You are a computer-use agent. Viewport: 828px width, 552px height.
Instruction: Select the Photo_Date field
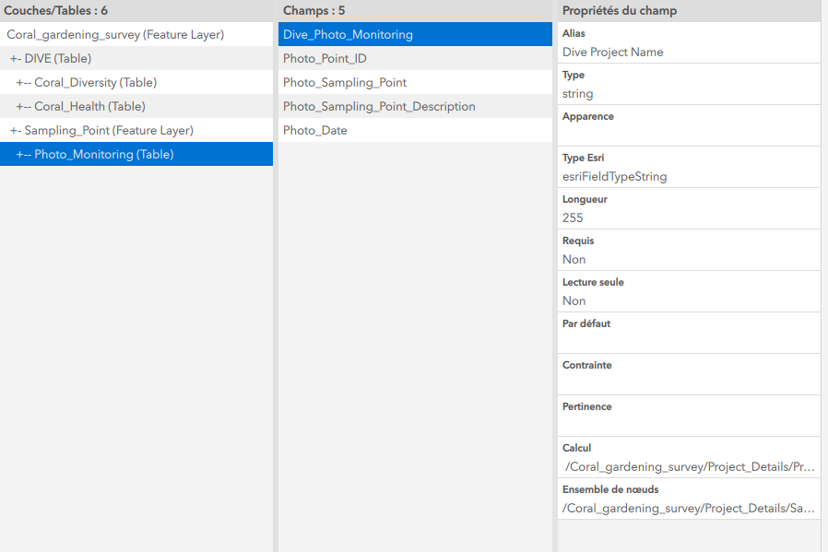click(x=313, y=130)
